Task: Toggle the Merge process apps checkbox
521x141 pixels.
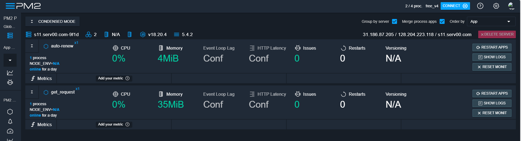Action: (442, 21)
